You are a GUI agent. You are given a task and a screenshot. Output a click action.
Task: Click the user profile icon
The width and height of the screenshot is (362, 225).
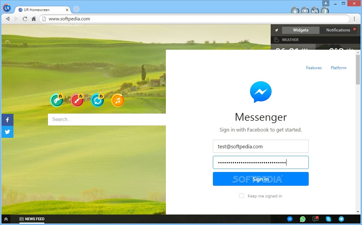tap(325, 3)
